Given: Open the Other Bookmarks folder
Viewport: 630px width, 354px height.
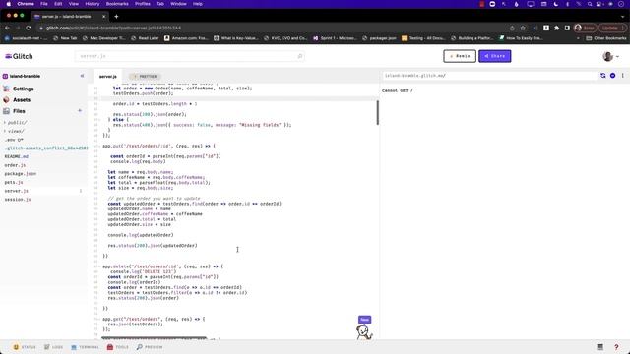Looking at the screenshot, I should click(606, 38).
